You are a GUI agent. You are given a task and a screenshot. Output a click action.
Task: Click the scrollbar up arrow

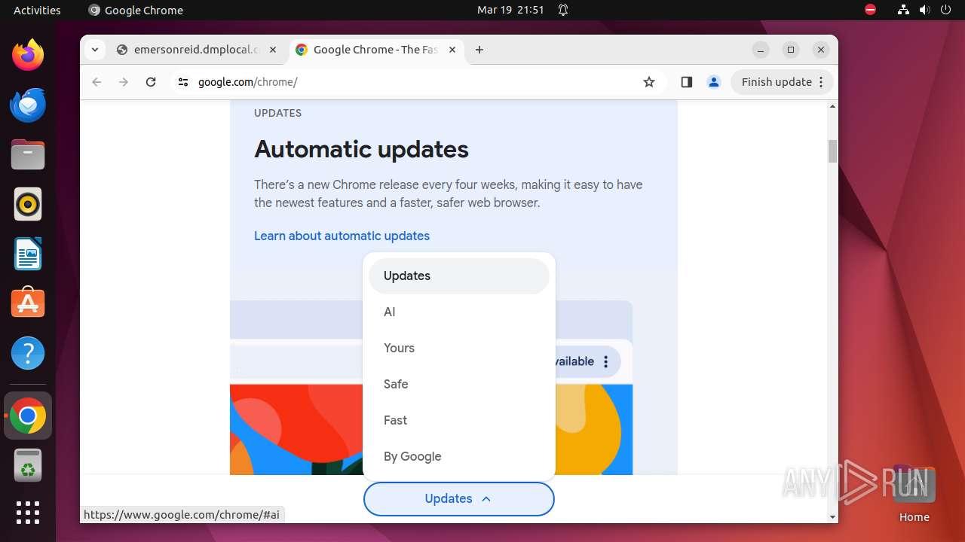832,106
